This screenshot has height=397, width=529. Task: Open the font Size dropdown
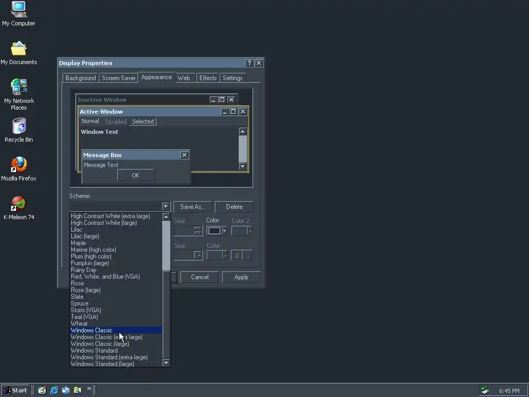(x=188, y=255)
